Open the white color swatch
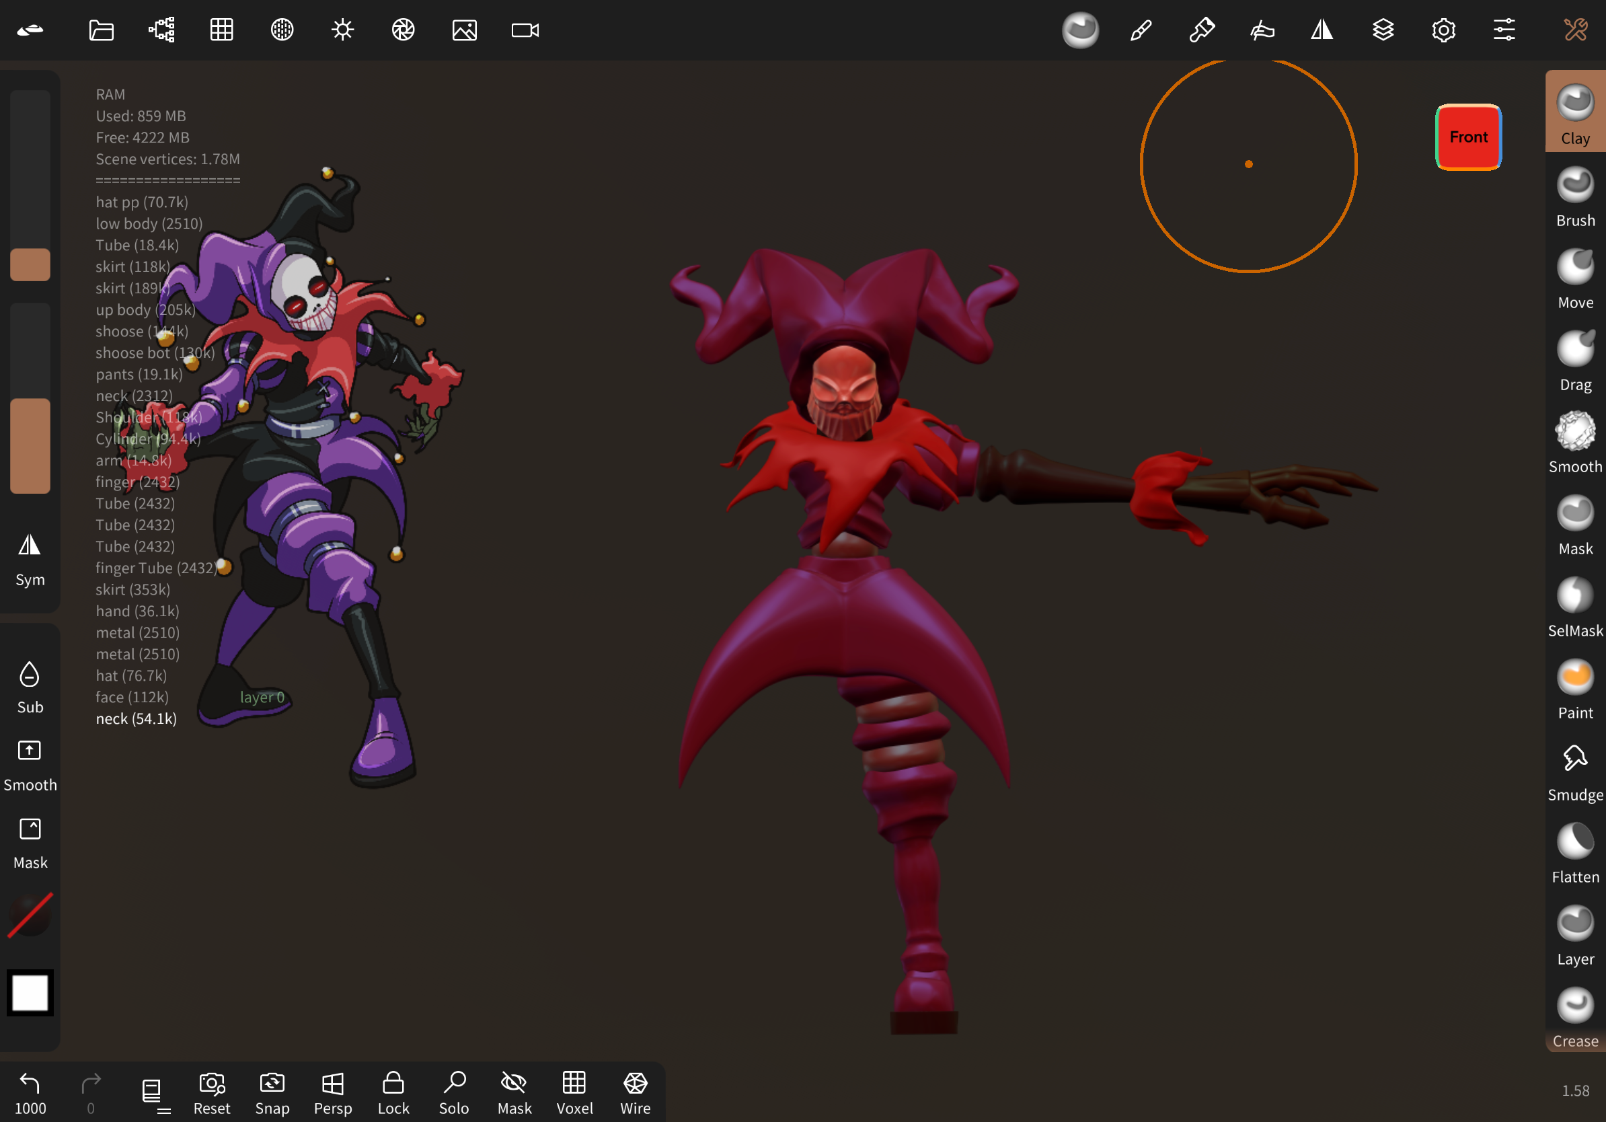 pos(30,993)
